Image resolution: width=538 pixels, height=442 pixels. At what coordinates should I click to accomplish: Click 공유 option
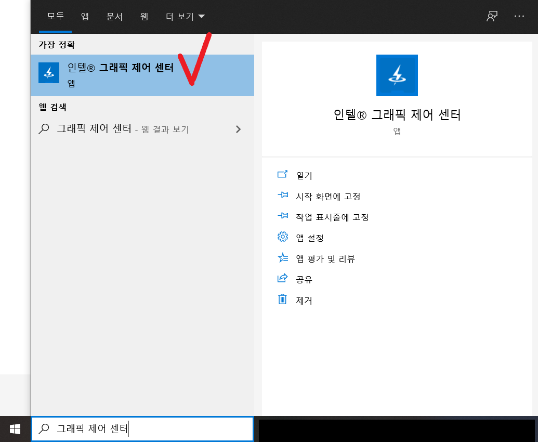[304, 280]
